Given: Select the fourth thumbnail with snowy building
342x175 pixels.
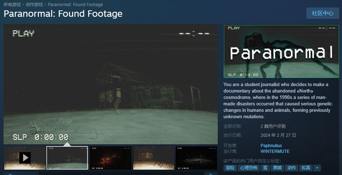Looking at the screenshot, I should (x=154, y=158).
